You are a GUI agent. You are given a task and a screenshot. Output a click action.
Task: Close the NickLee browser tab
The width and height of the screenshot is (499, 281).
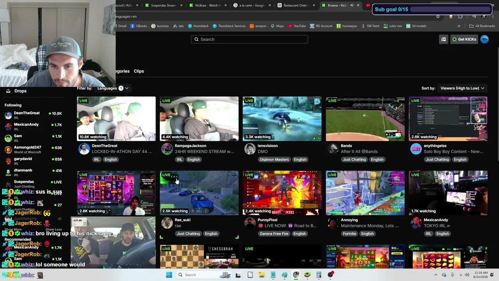tap(225, 5)
